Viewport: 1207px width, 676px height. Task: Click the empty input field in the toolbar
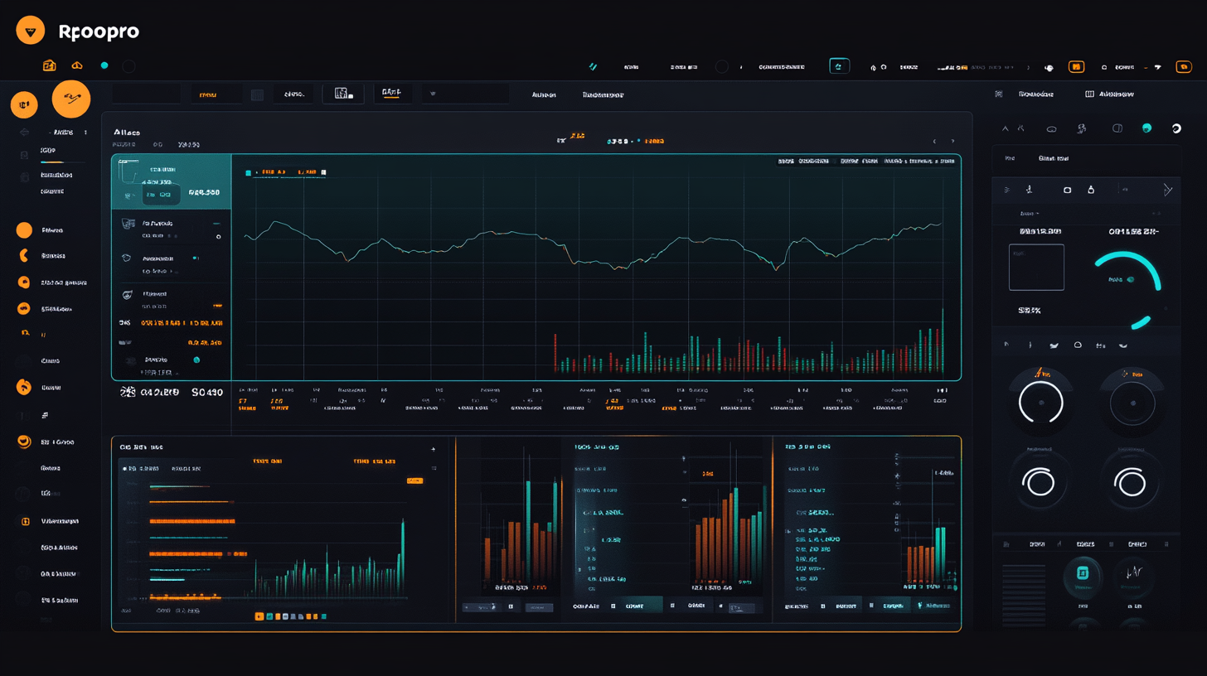click(x=147, y=94)
